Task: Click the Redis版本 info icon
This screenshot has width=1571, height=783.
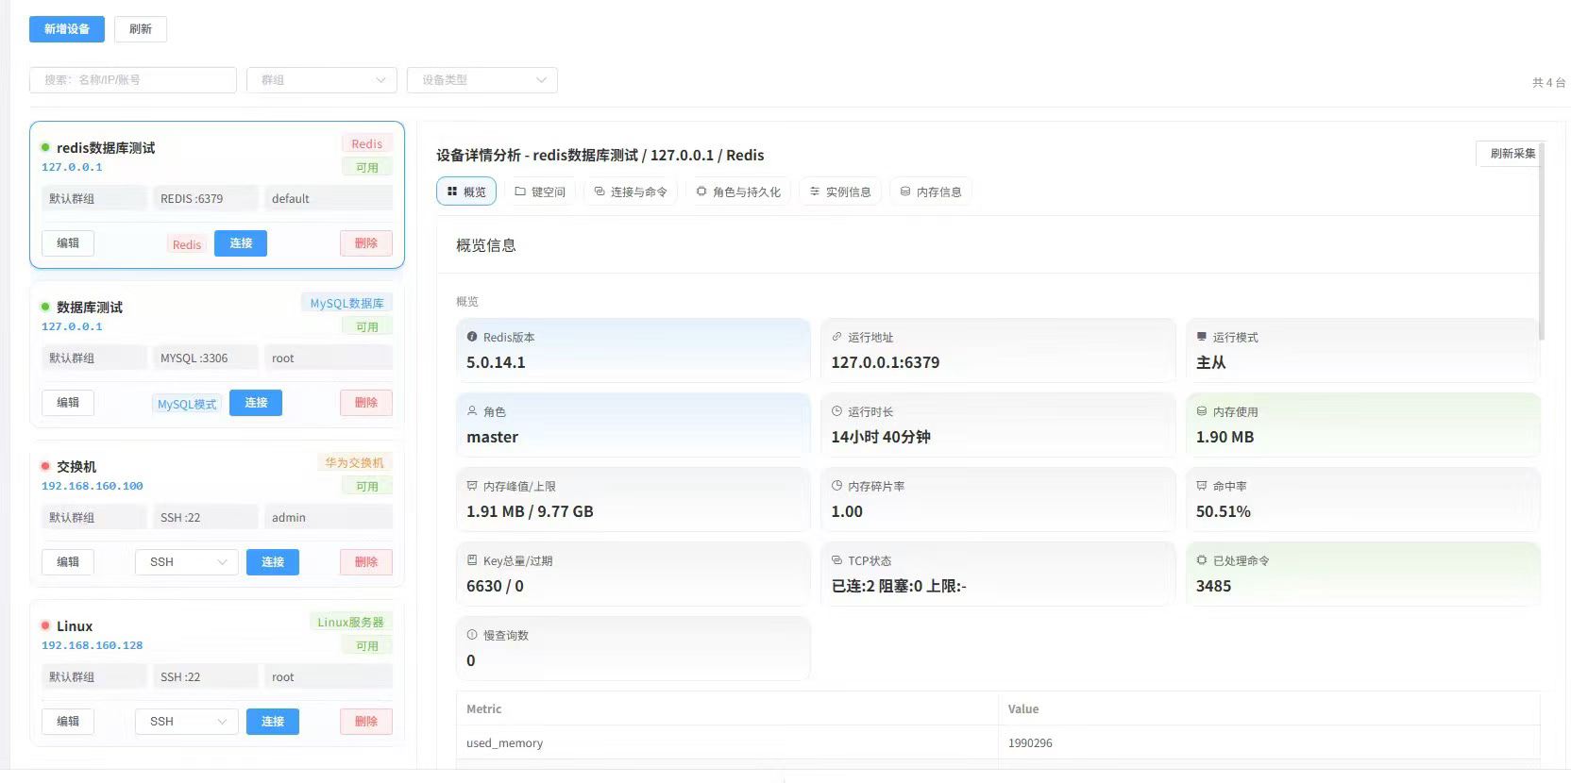Action: pyautogui.click(x=472, y=337)
